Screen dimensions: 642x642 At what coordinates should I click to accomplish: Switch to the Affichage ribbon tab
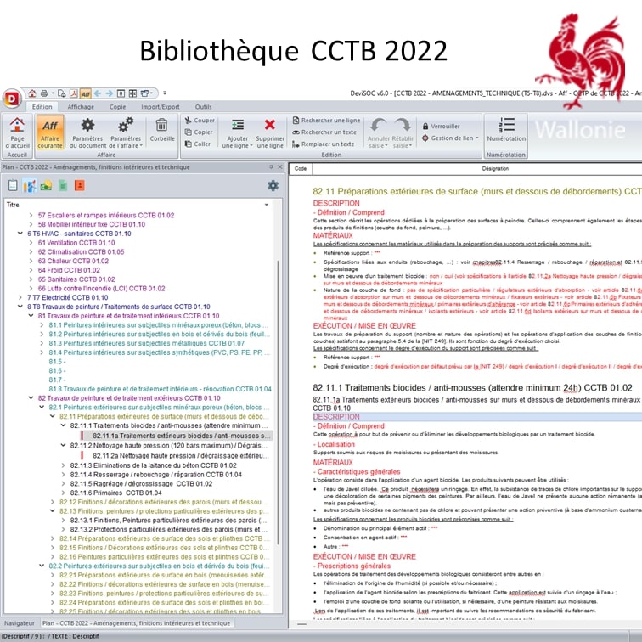[x=81, y=107]
